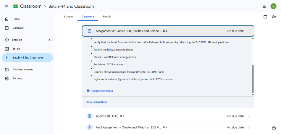Click Batch-44 2nd Classroom breadcrumb title
Viewport: 281px width, 134px height.
click(x=71, y=6)
